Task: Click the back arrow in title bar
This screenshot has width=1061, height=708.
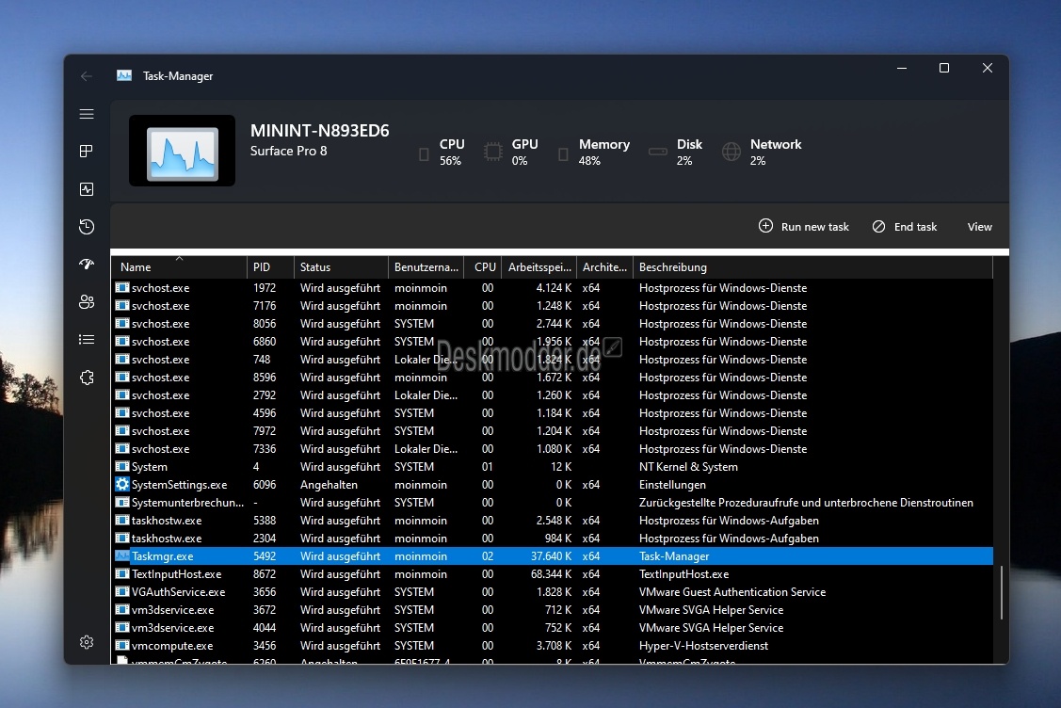Action: pos(87,76)
